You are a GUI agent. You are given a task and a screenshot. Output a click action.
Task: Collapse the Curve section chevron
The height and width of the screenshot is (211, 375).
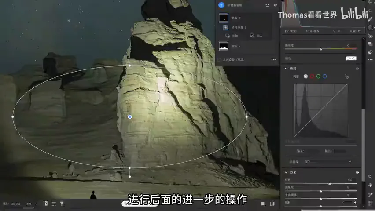pos(286,69)
